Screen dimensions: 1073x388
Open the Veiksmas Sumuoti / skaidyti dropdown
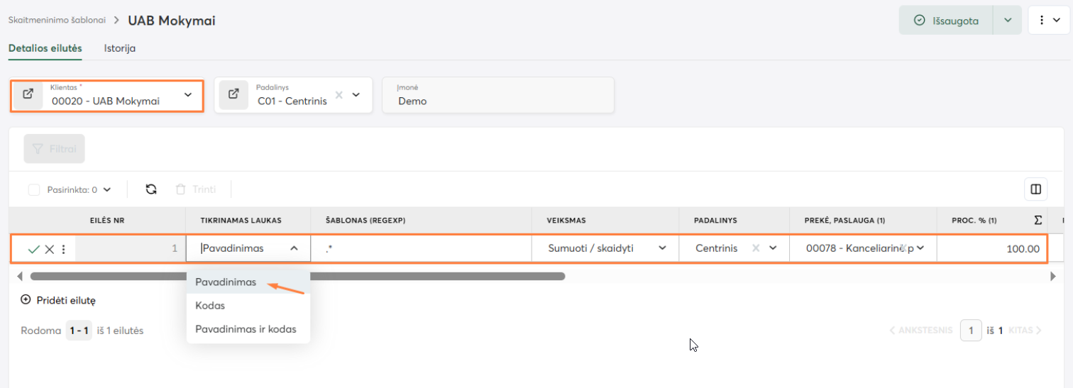[x=662, y=248]
